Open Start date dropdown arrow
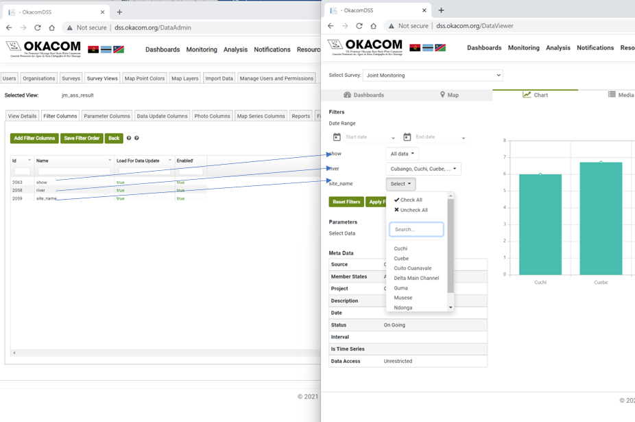 393,138
